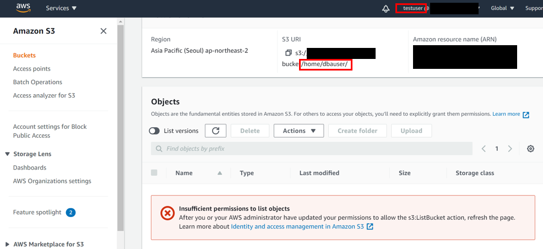Refresh the objects list
Image resolution: width=543 pixels, height=249 pixels.
215,131
